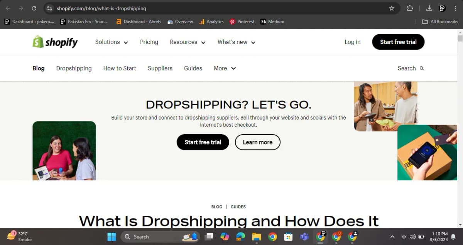Click the Shopify logo
This screenshot has width=463, height=245.
(x=55, y=42)
